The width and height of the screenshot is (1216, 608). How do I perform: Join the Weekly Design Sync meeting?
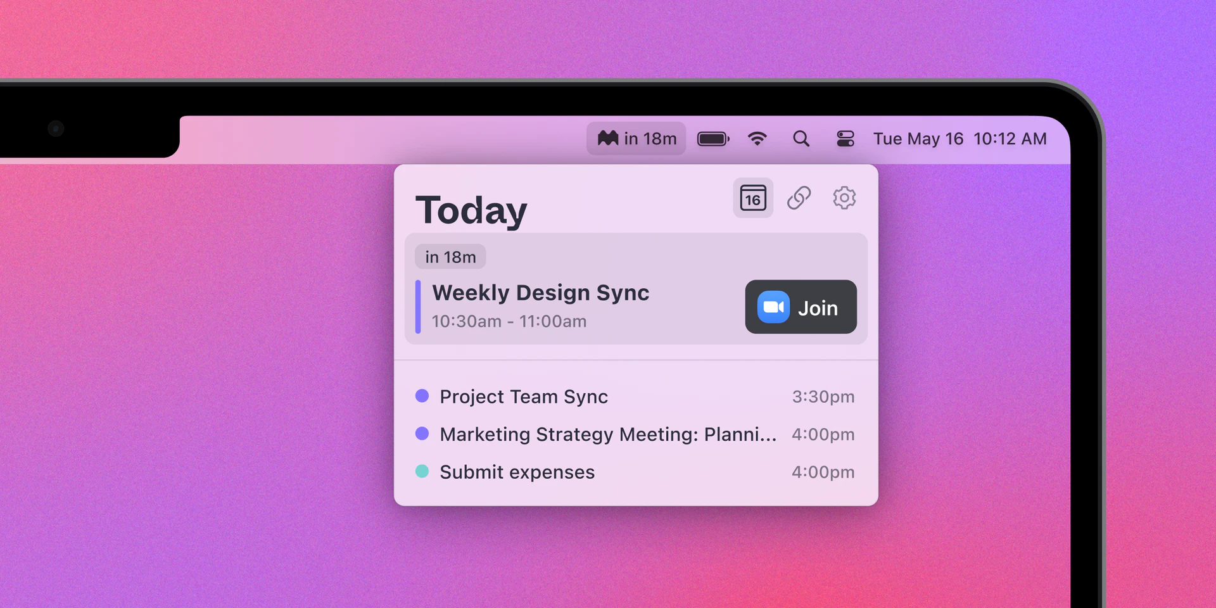click(x=801, y=307)
